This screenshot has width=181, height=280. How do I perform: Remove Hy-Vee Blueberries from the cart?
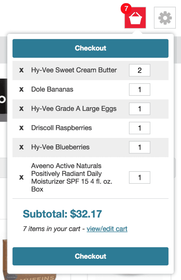21,147
